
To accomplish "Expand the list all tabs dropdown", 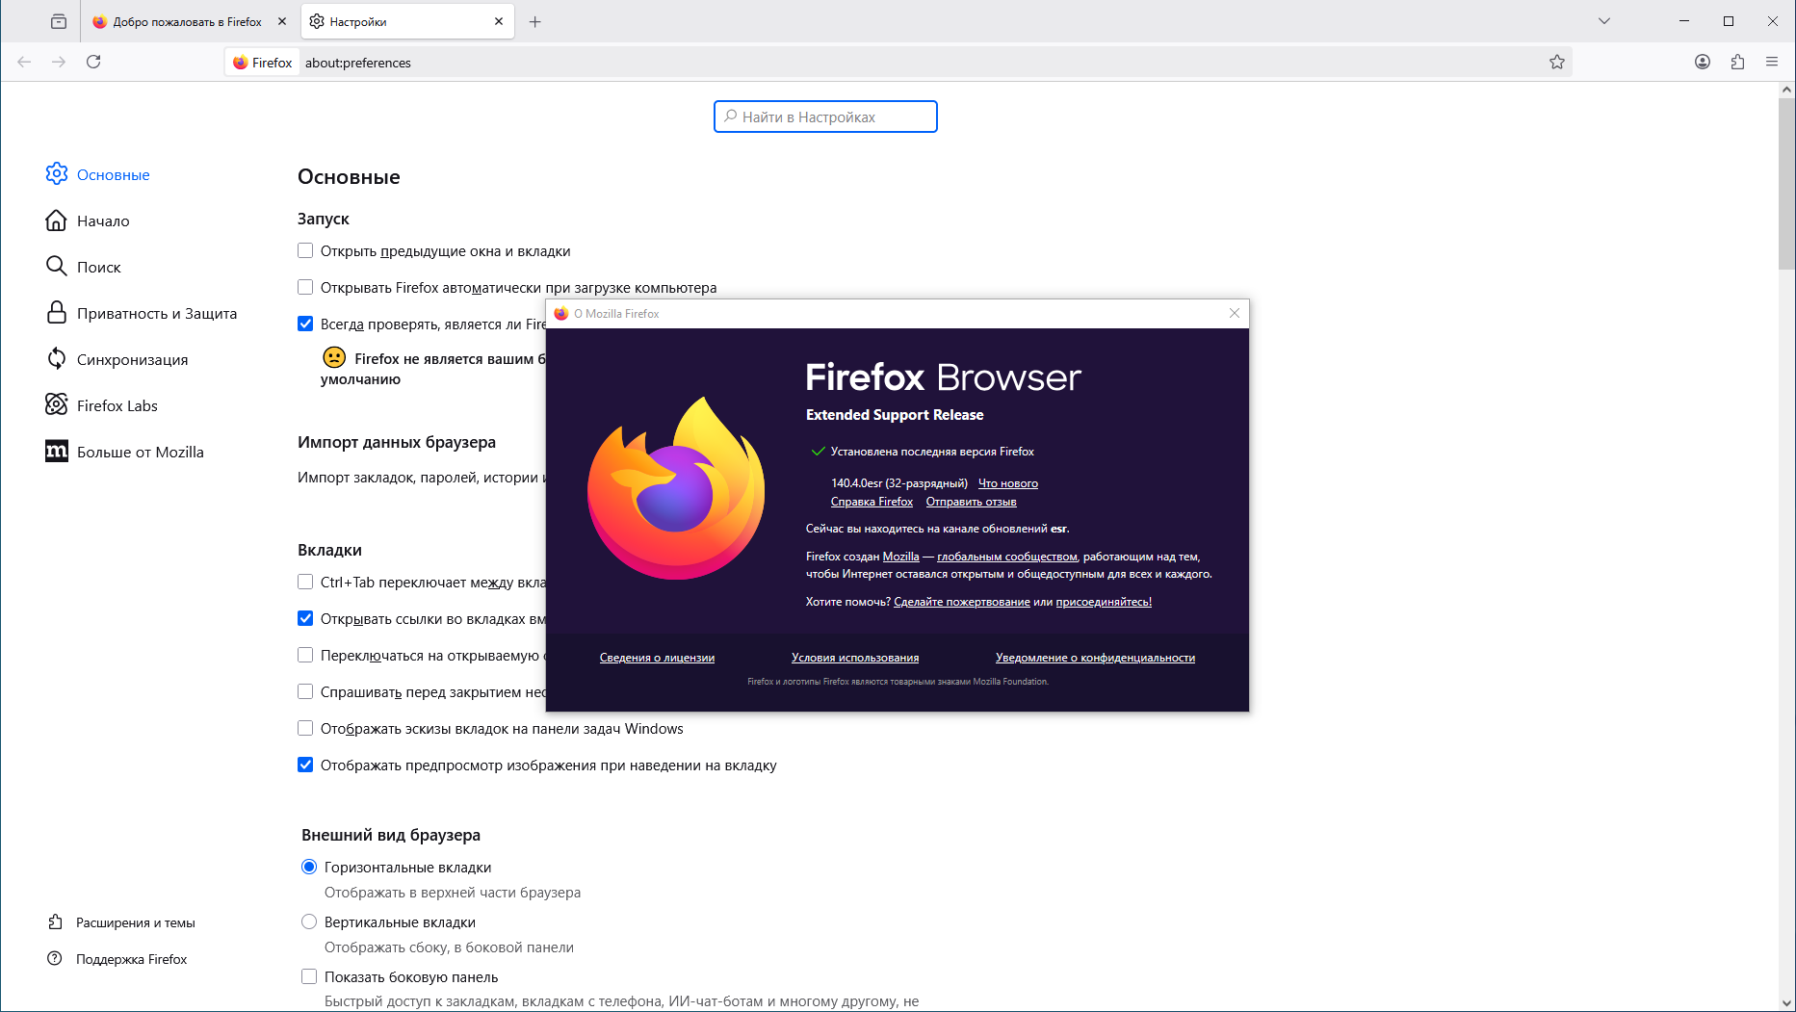I will point(1604,21).
